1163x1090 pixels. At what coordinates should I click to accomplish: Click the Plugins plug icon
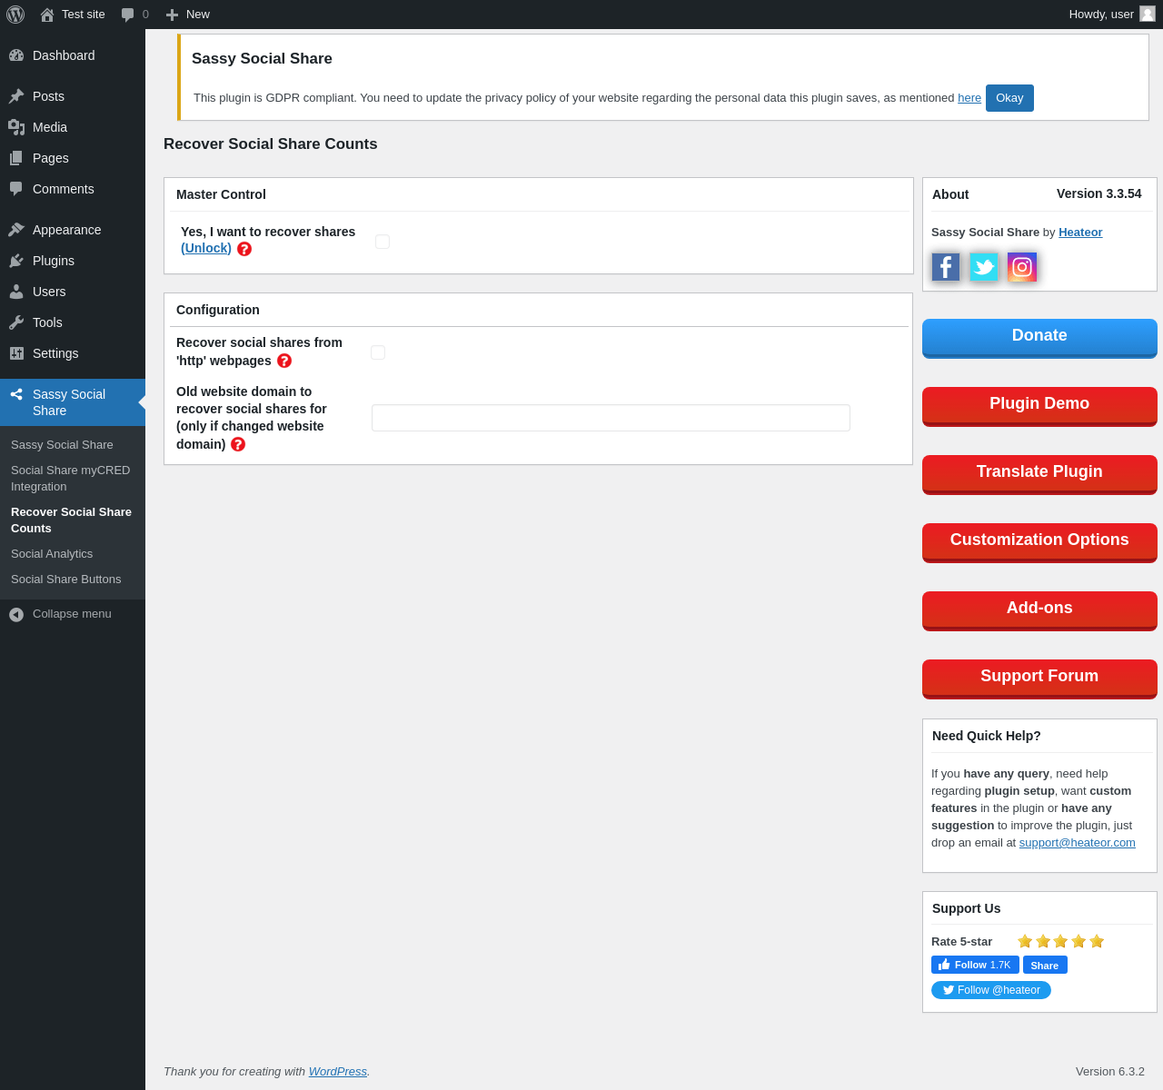(x=16, y=261)
